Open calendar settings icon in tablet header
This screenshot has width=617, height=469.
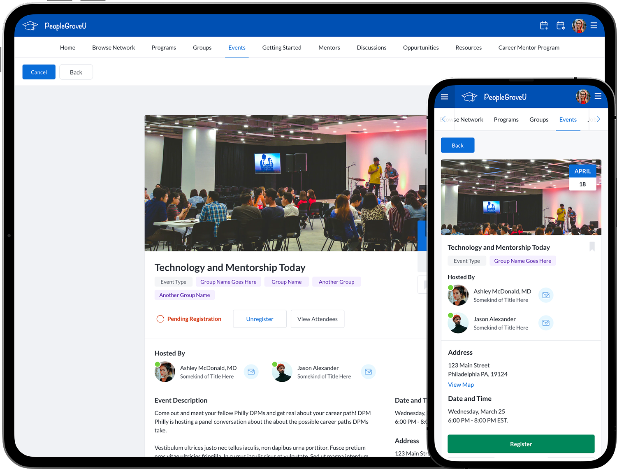click(560, 26)
